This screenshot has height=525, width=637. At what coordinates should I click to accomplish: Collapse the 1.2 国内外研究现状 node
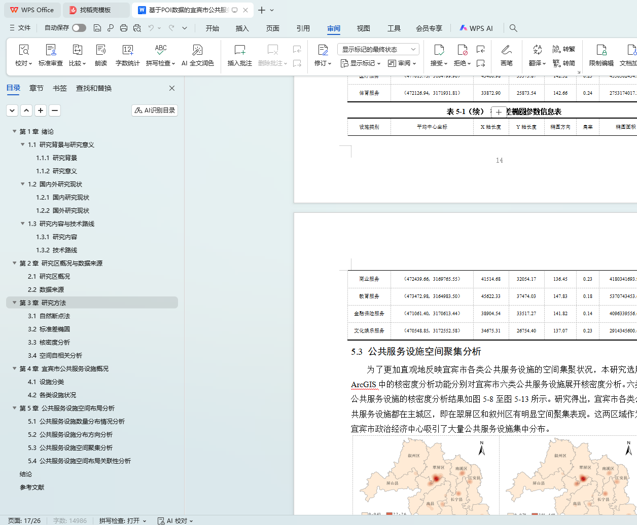(x=22, y=184)
